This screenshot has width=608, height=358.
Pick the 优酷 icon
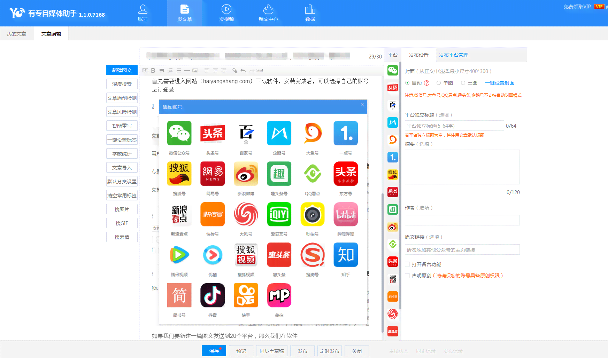[x=213, y=255]
